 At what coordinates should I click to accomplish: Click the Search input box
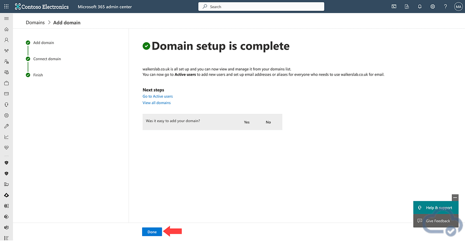261,7
